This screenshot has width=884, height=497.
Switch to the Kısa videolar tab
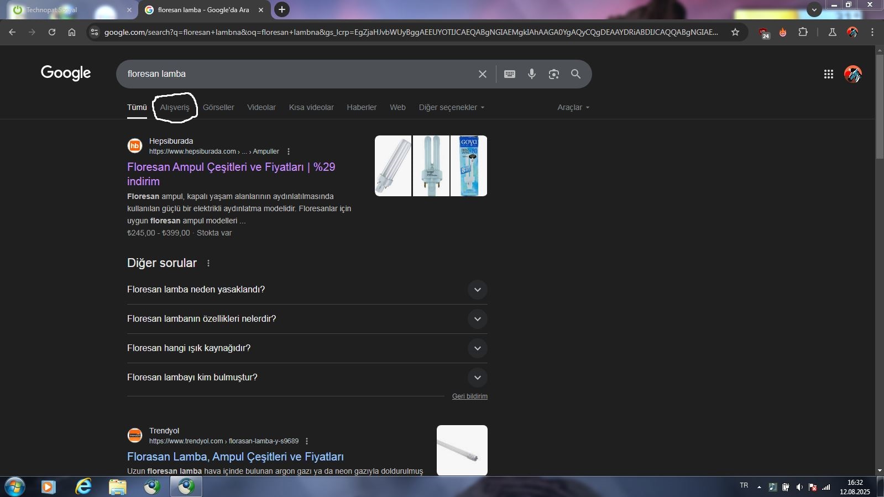[x=311, y=107]
